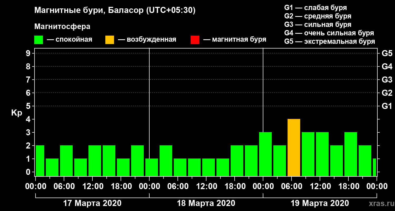Click the '17 Марта 2020' date label
Image resolution: width=395 pixels, height=211 pixels.
92,203
